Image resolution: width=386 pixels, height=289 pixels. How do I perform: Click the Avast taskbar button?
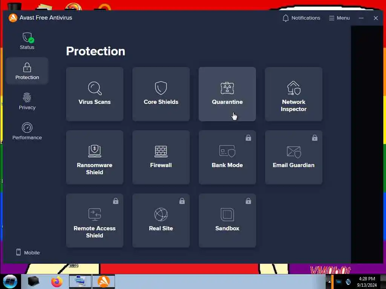tap(104, 281)
